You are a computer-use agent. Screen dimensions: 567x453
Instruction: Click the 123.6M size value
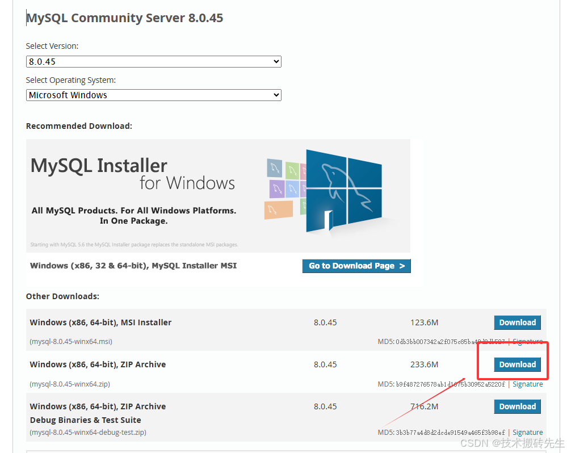[424, 322]
